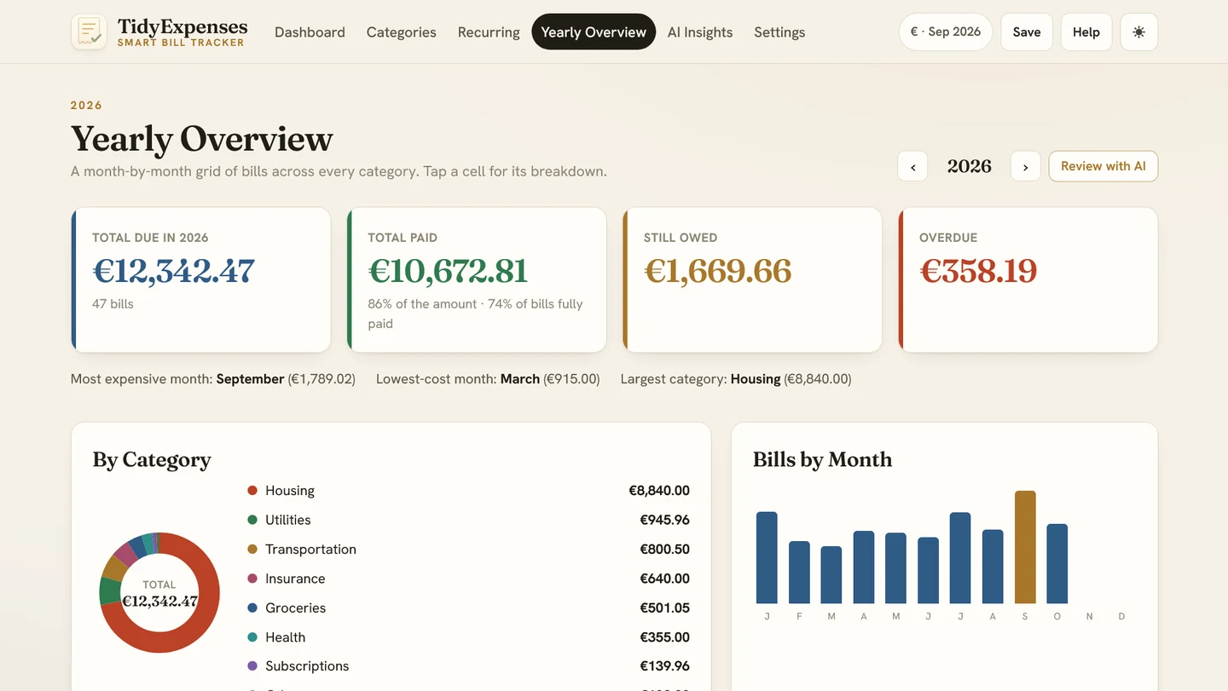Click the Groceries blue color dot
This screenshot has width=1228, height=691.
252,608
